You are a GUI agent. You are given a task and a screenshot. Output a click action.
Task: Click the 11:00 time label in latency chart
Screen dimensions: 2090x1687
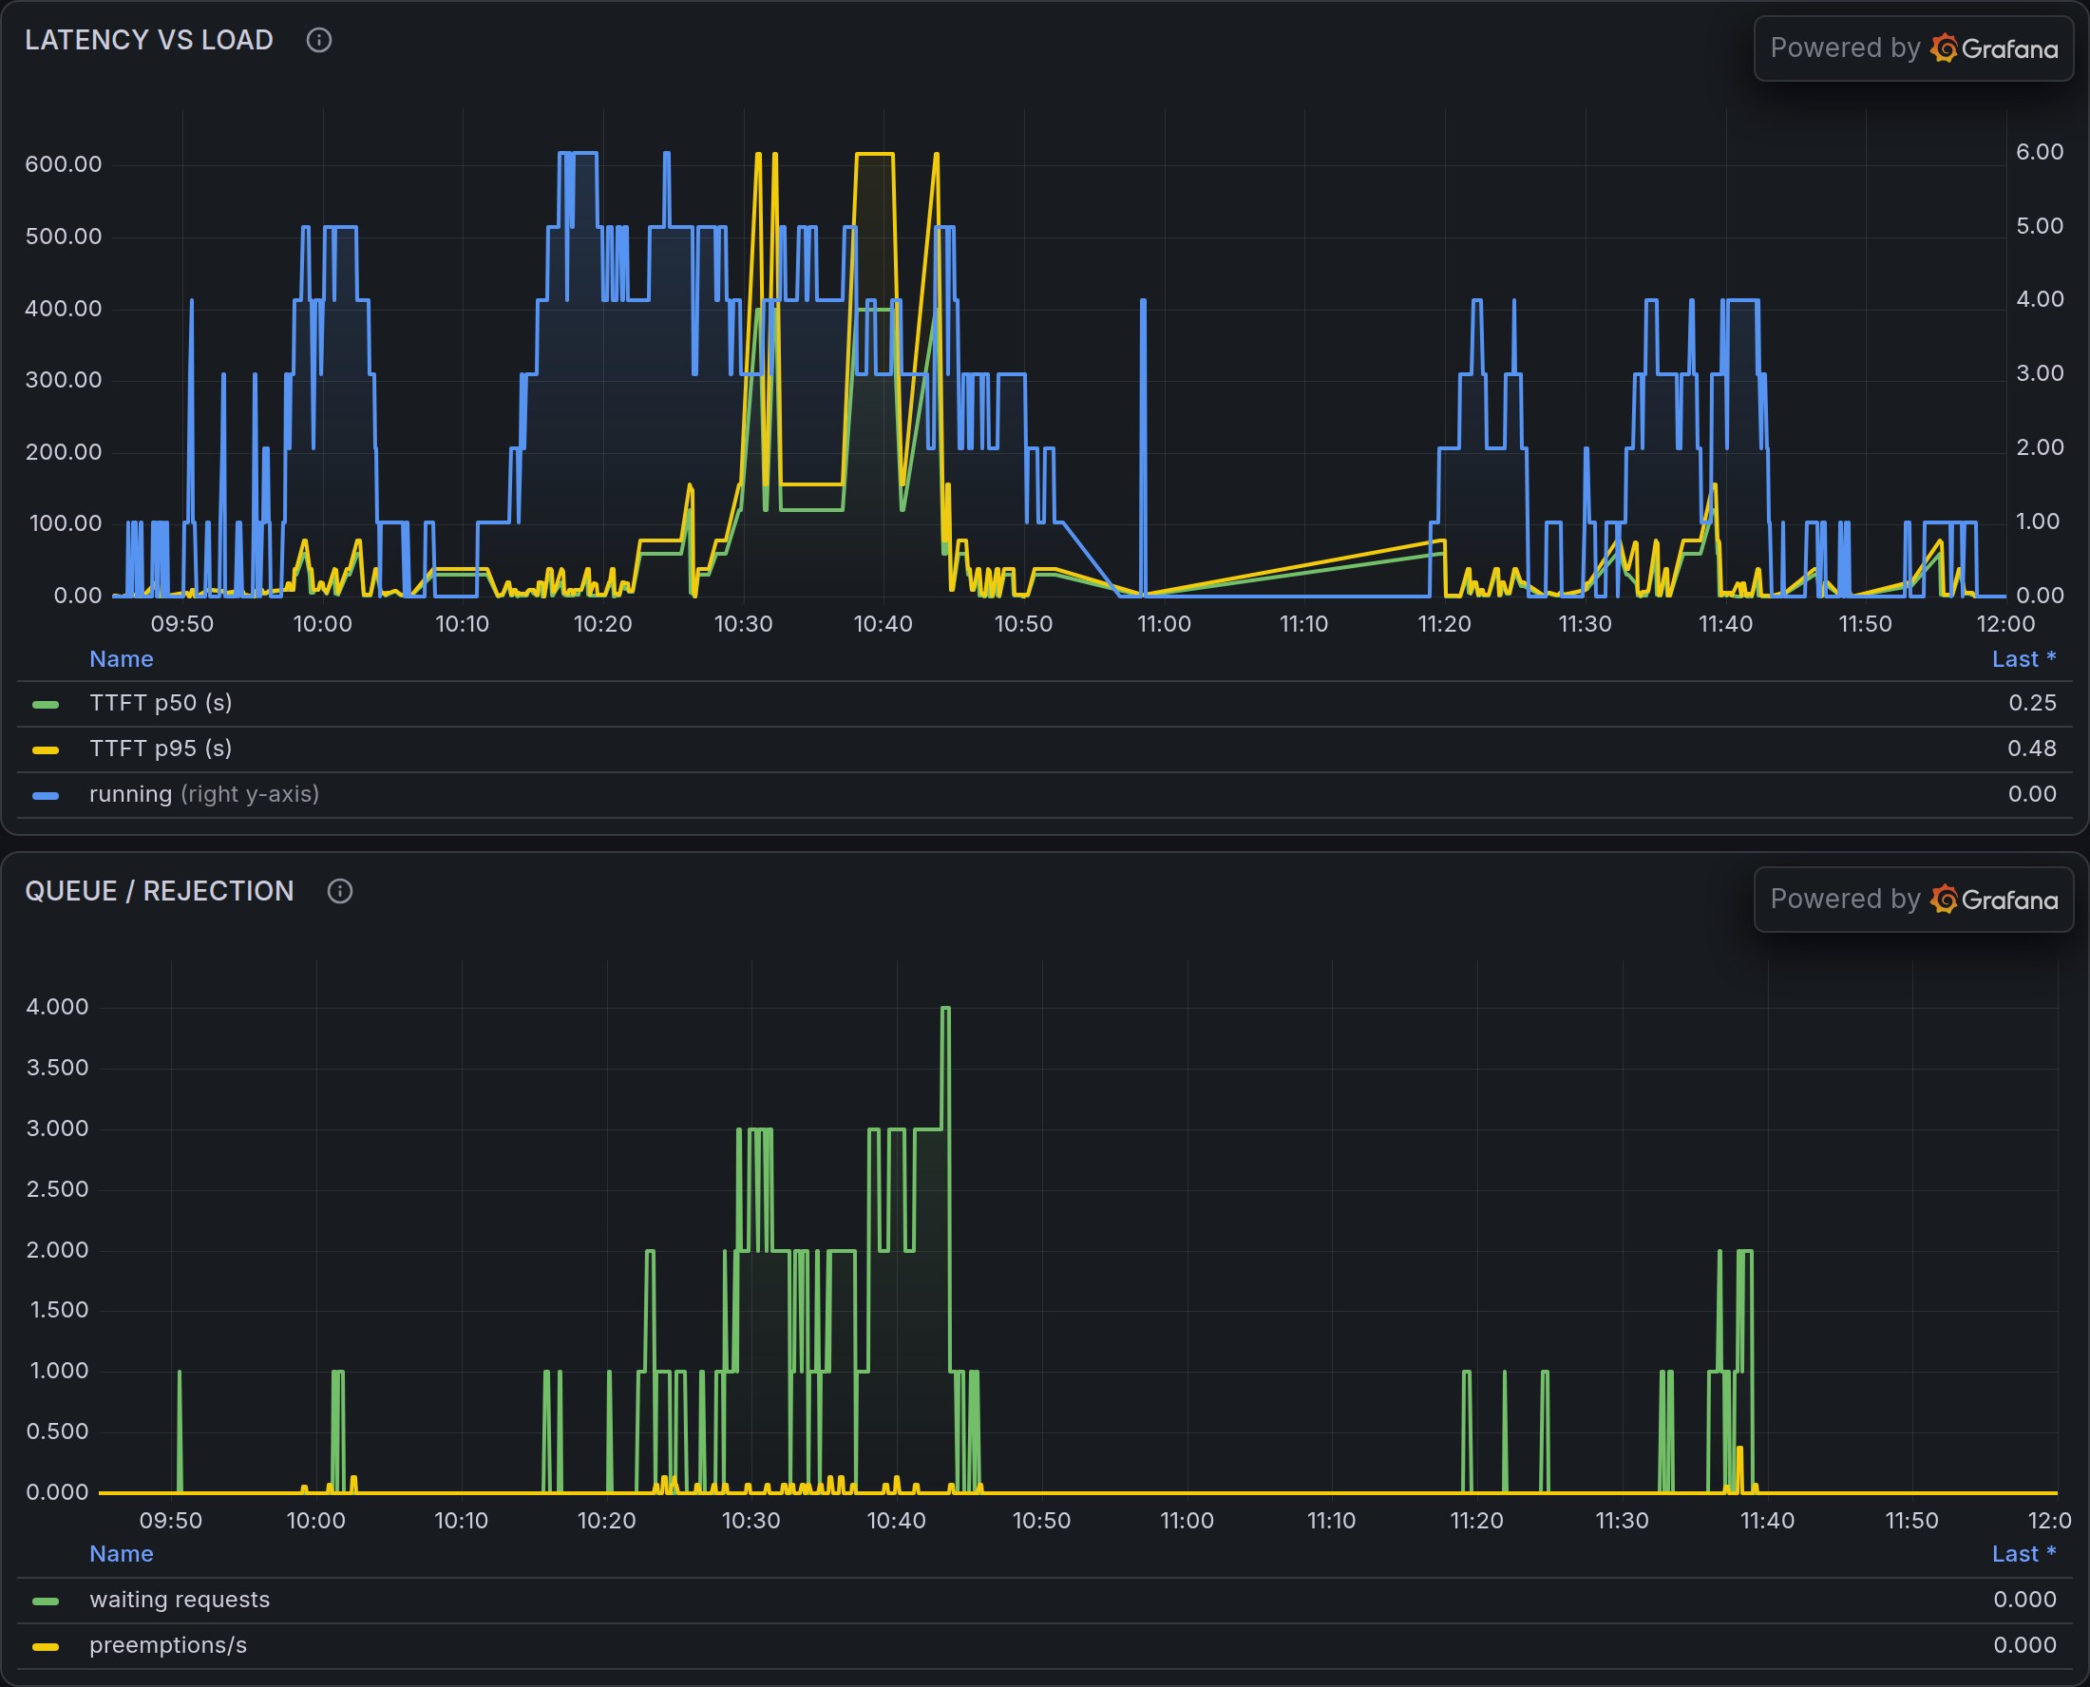(x=1164, y=624)
